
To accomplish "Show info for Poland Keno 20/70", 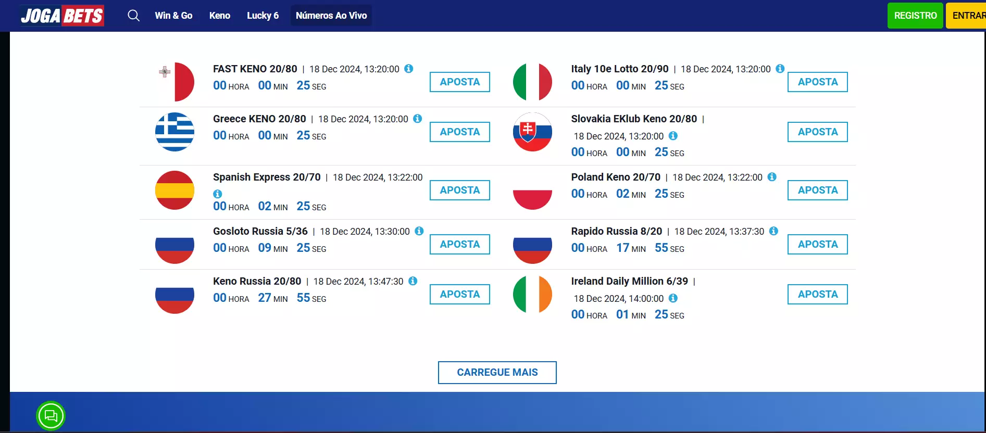I will [772, 177].
